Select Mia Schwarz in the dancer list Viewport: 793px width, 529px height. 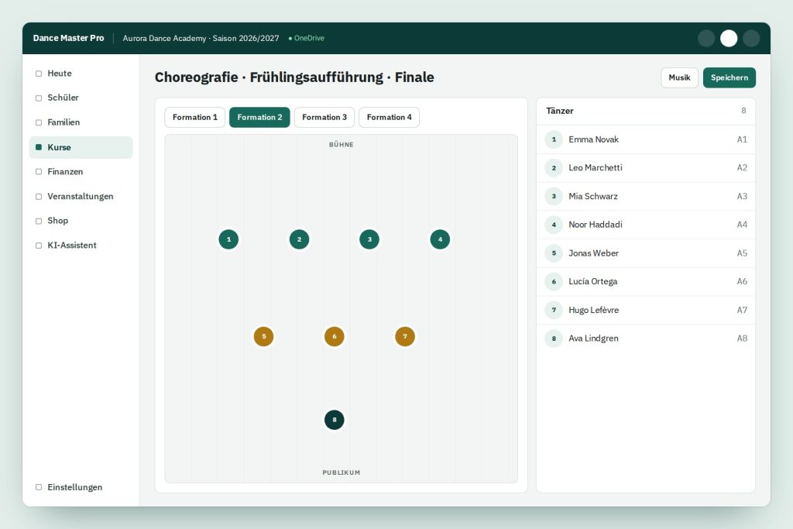(x=646, y=196)
